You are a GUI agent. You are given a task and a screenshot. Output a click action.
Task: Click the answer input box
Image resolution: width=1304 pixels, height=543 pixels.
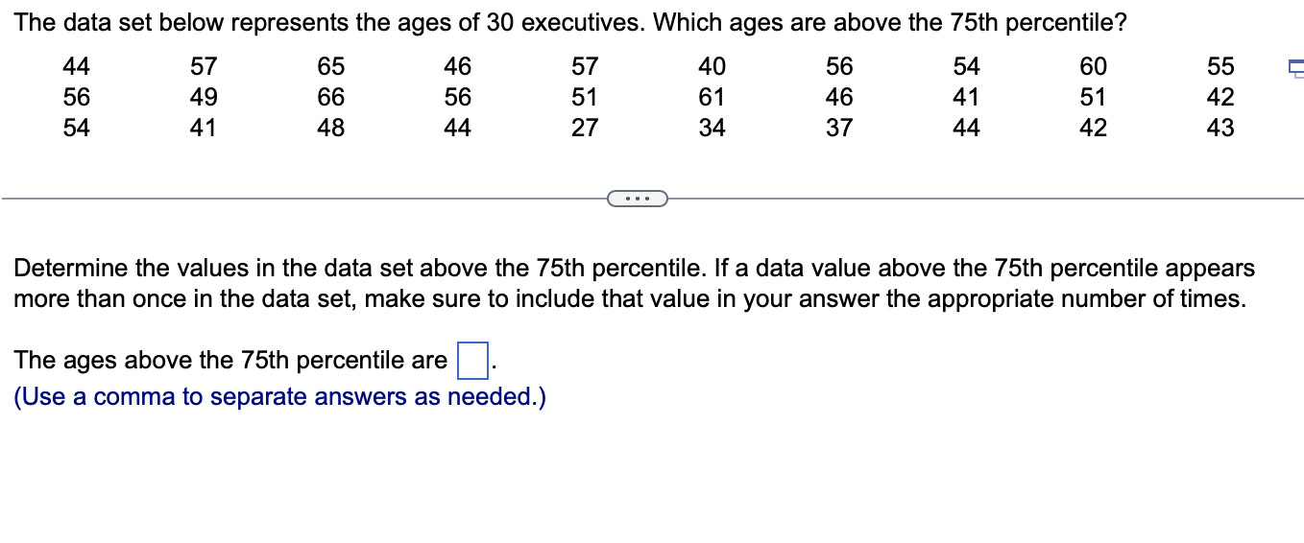pos(471,362)
